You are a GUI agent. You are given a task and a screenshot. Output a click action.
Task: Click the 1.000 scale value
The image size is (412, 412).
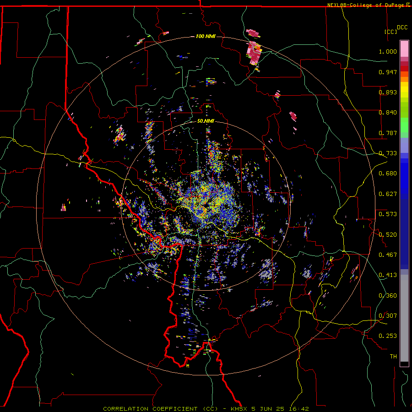tap(388, 51)
